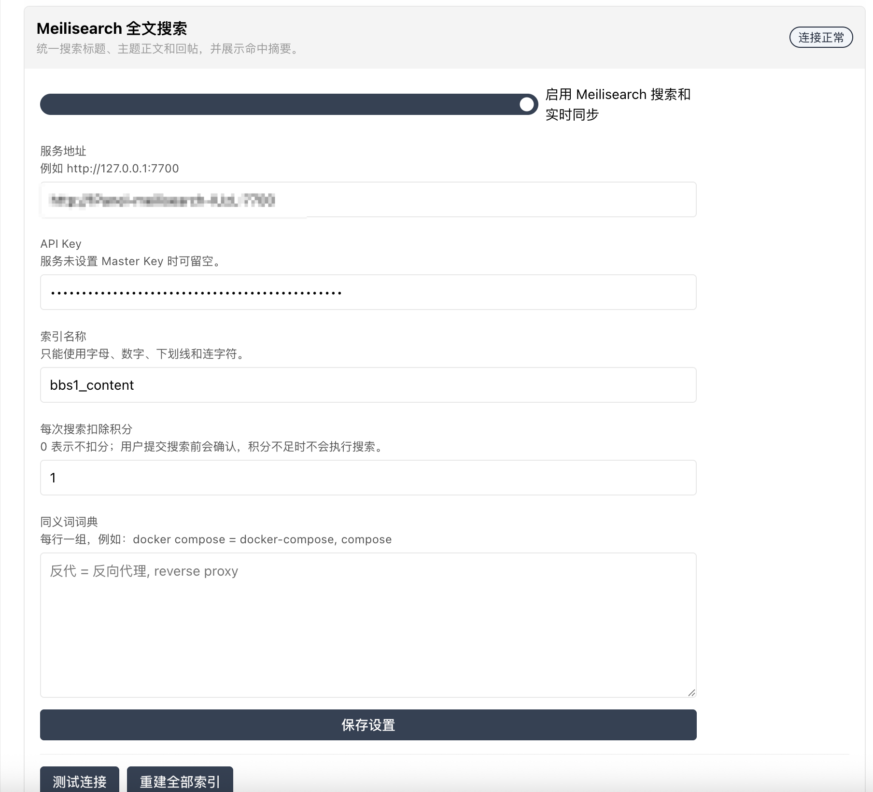Focus the API Key password field
Image resolution: width=873 pixels, height=792 pixels.
pos(368,292)
